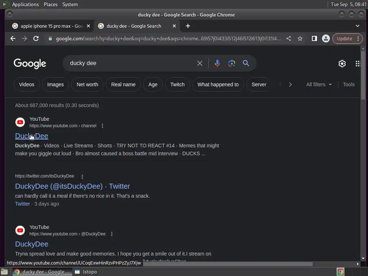Image resolution: width=368 pixels, height=276 pixels.
Task: View site security lock info
Action: (x=50, y=38)
